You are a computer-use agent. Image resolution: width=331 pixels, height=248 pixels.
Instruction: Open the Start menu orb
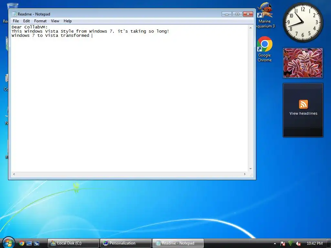click(x=8, y=243)
